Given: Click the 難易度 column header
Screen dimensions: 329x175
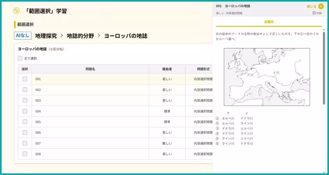Looking at the screenshot, I should point(167,69).
